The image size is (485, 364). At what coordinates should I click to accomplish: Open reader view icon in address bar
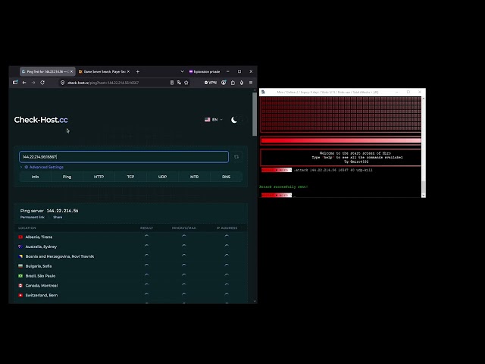click(x=172, y=83)
